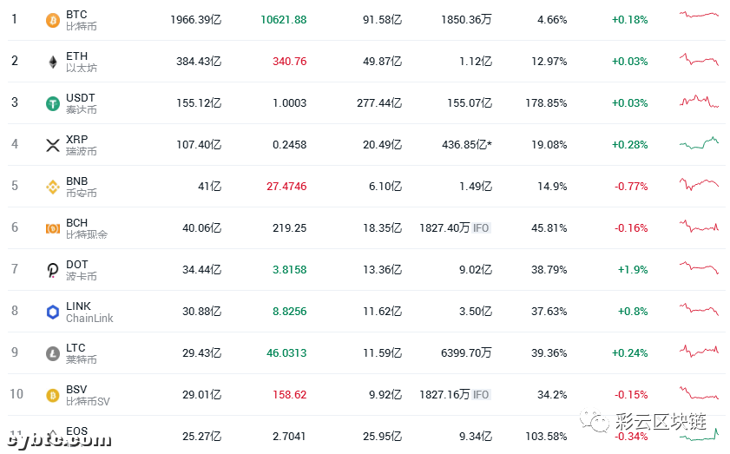Open the EOS coin name link
This screenshot has height=454, width=730.
pyautogui.click(x=76, y=431)
